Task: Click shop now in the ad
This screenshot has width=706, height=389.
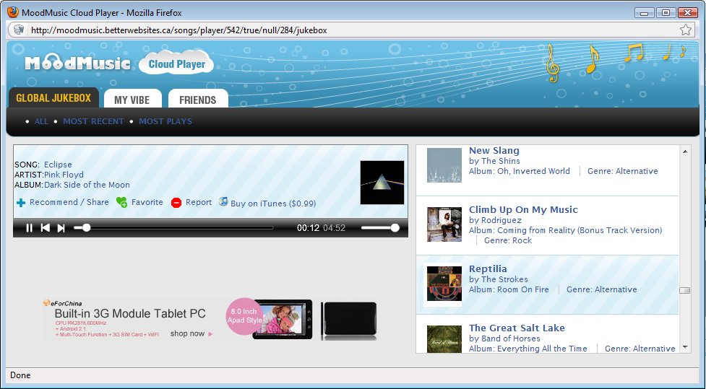Action: click(x=191, y=333)
